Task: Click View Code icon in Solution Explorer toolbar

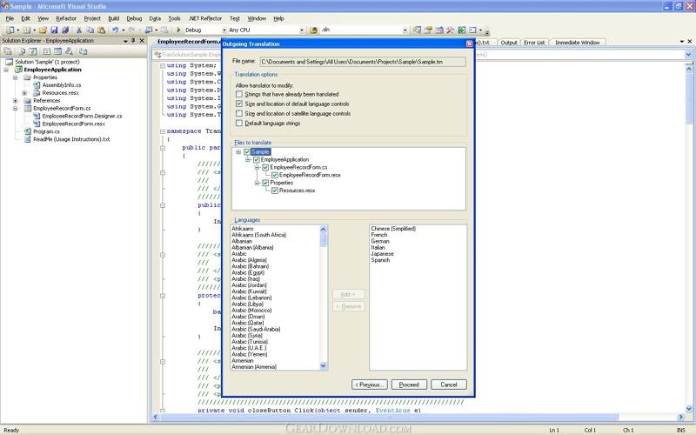Action: (47, 51)
